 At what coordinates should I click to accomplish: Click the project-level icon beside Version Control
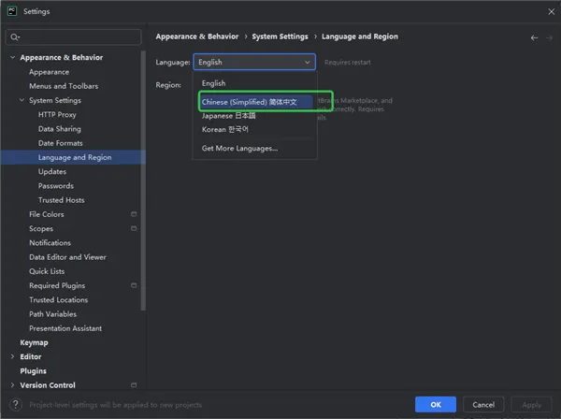click(x=134, y=385)
